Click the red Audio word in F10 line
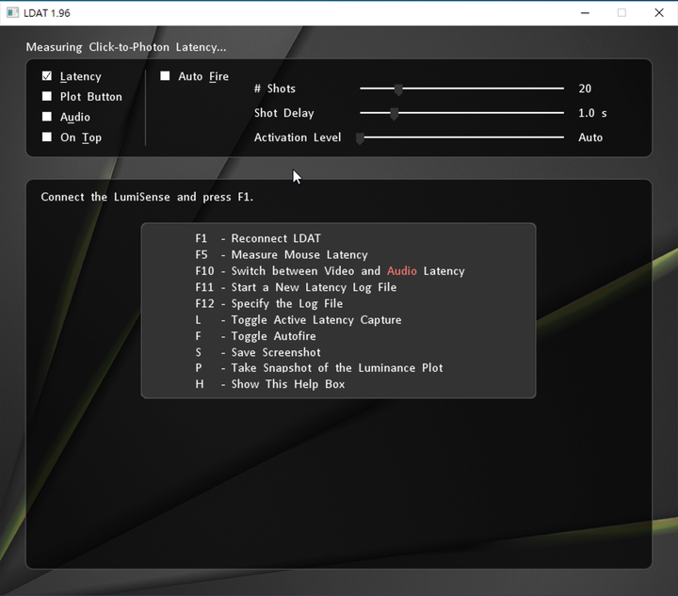 402,271
